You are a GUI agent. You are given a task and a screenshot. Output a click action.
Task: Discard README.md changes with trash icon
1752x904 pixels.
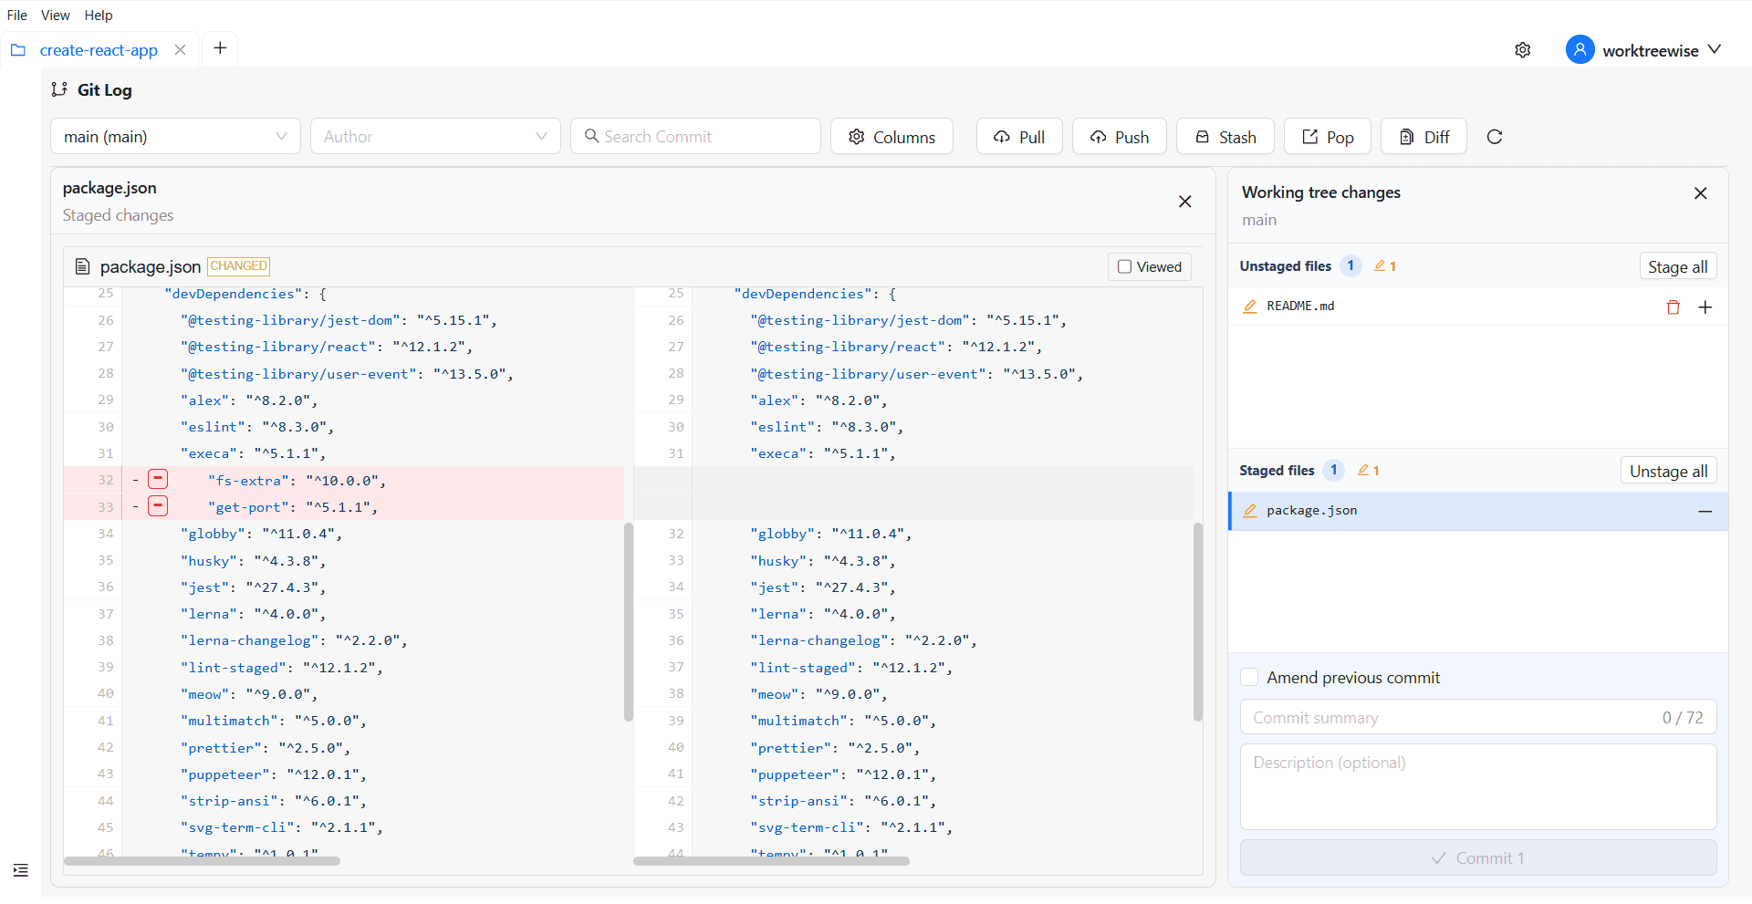(x=1673, y=307)
